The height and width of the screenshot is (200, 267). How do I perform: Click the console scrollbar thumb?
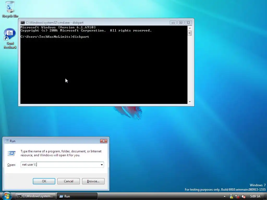tap(190, 33)
